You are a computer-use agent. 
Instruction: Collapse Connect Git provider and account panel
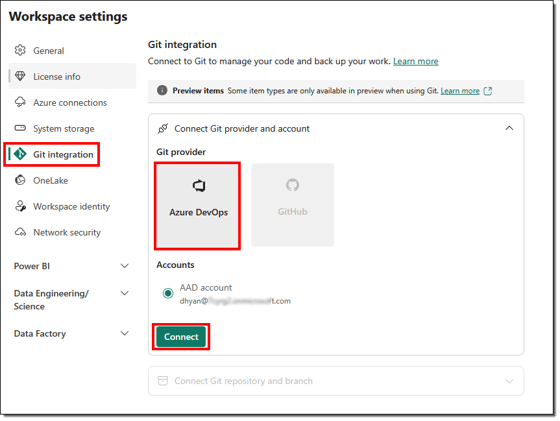point(509,128)
